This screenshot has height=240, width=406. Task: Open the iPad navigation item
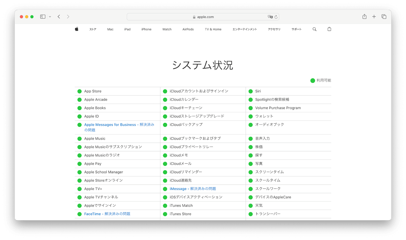click(x=127, y=29)
